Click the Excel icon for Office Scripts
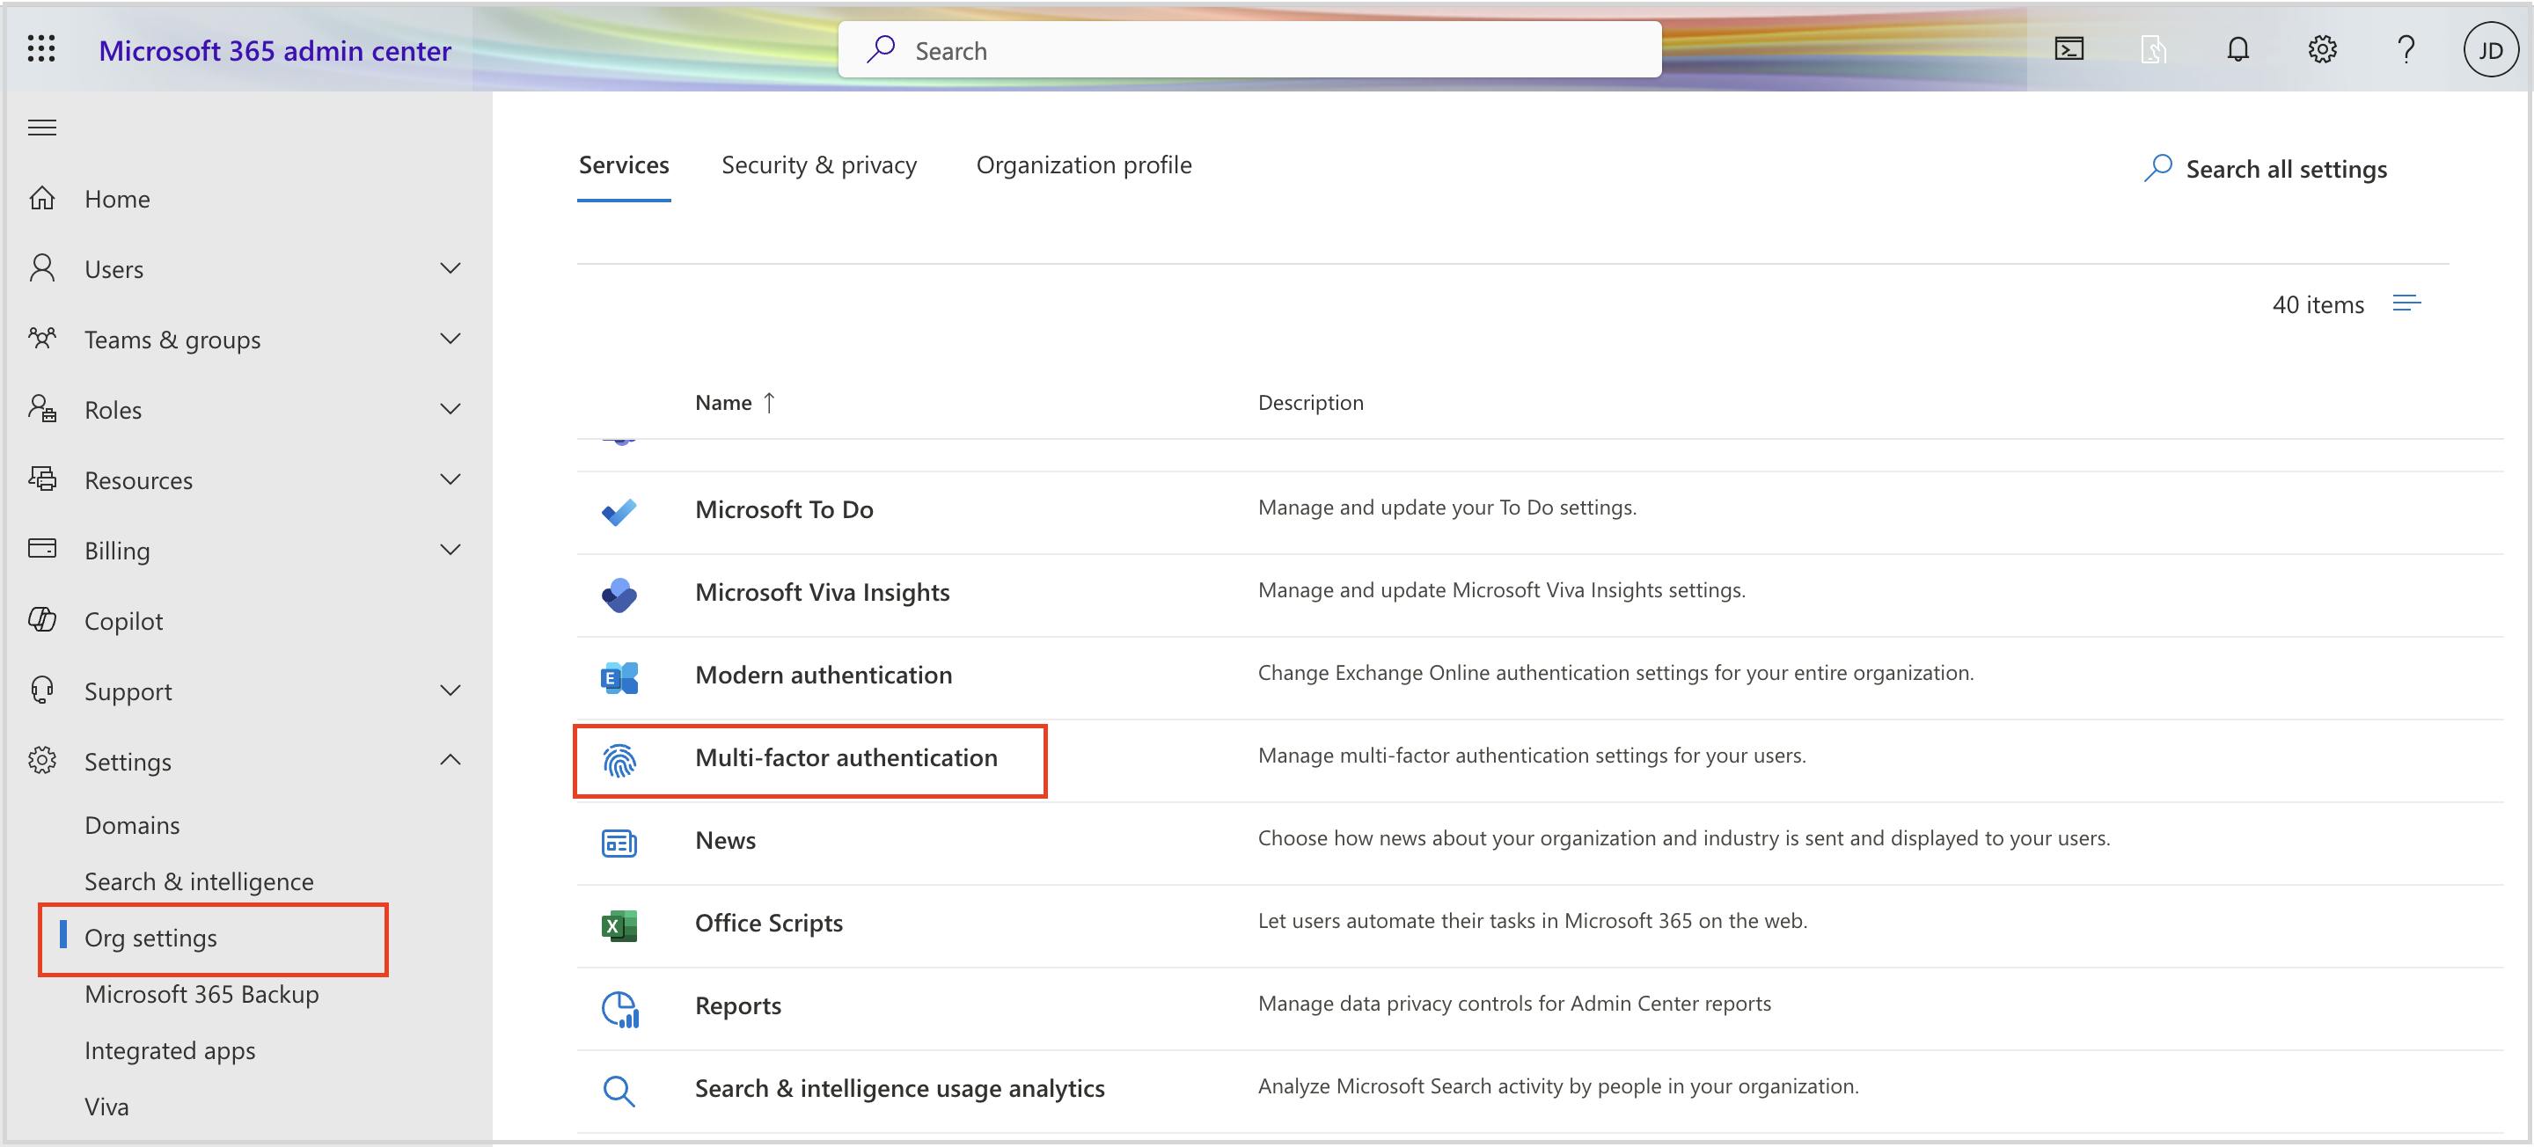Screen dimensions: 2534x1147 (619, 925)
